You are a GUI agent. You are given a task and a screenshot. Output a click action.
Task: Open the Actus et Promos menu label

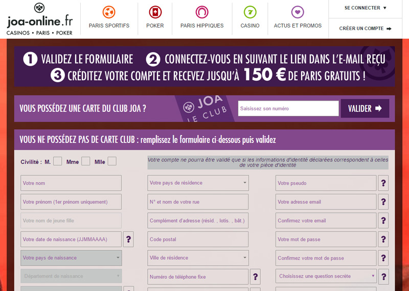[x=298, y=26]
